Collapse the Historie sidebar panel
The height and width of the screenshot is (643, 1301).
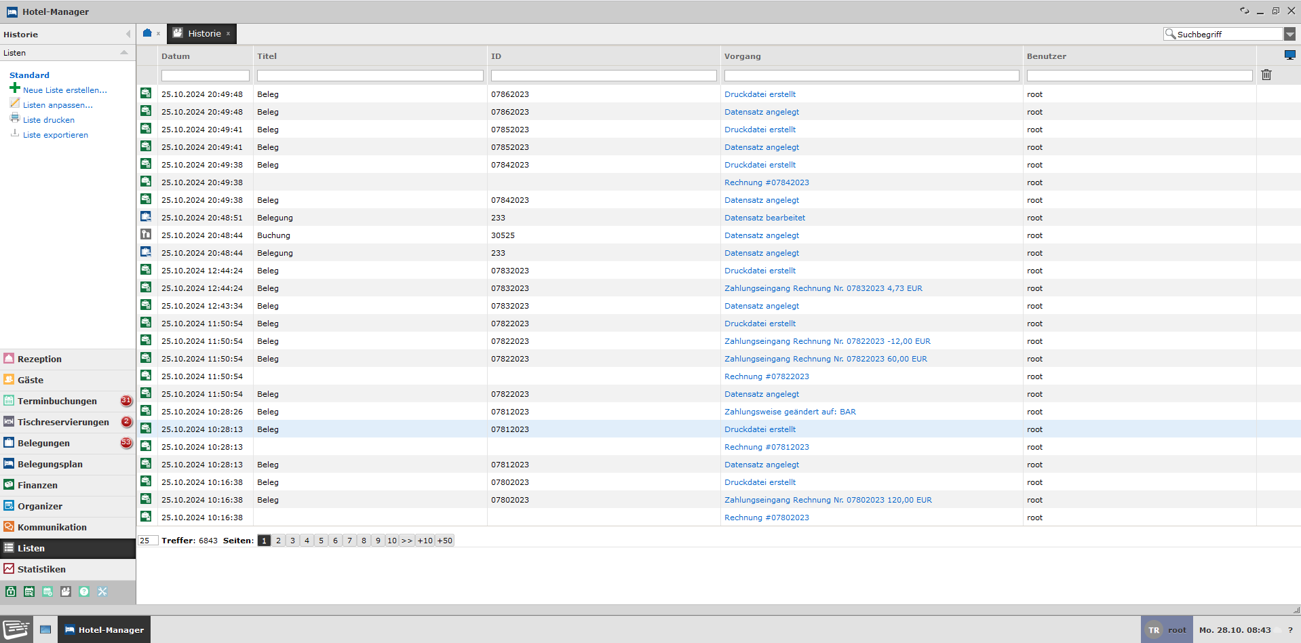[128, 34]
